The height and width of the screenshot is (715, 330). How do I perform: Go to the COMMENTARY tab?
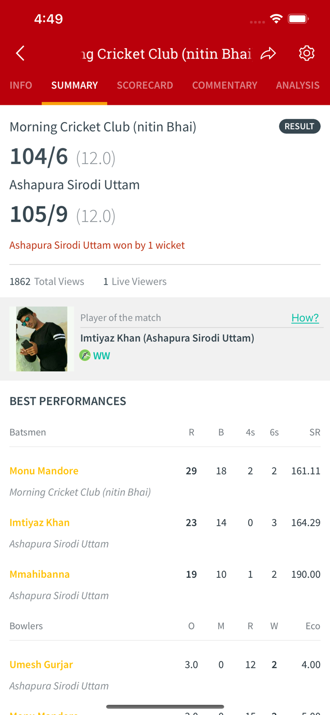click(225, 85)
